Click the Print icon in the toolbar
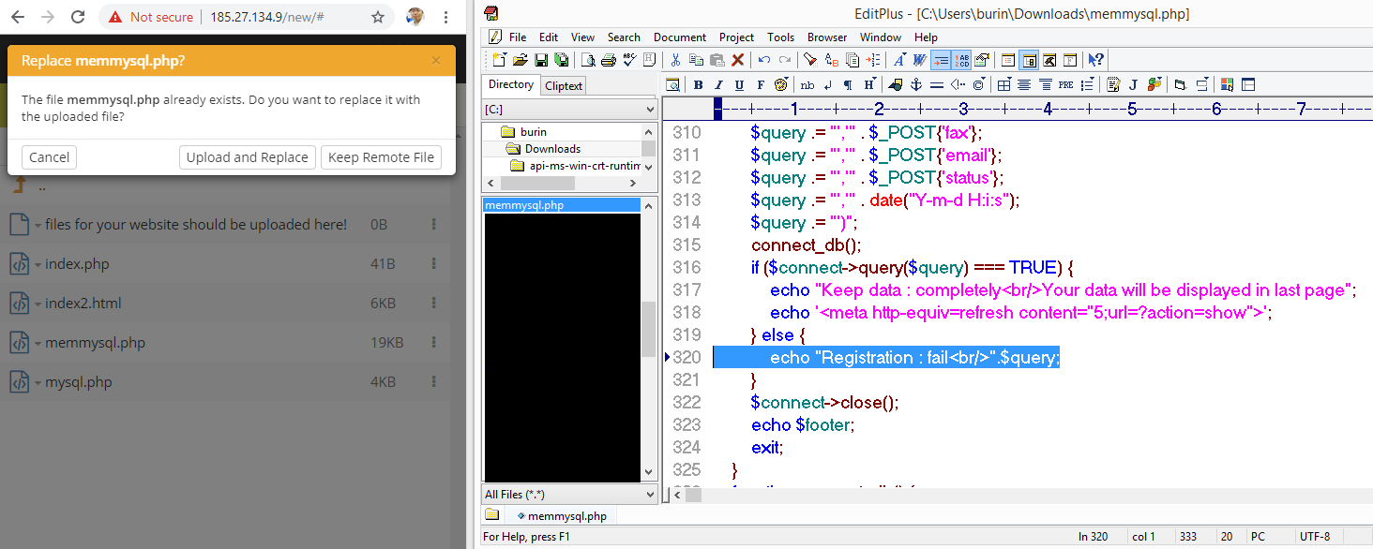 [x=608, y=60]
